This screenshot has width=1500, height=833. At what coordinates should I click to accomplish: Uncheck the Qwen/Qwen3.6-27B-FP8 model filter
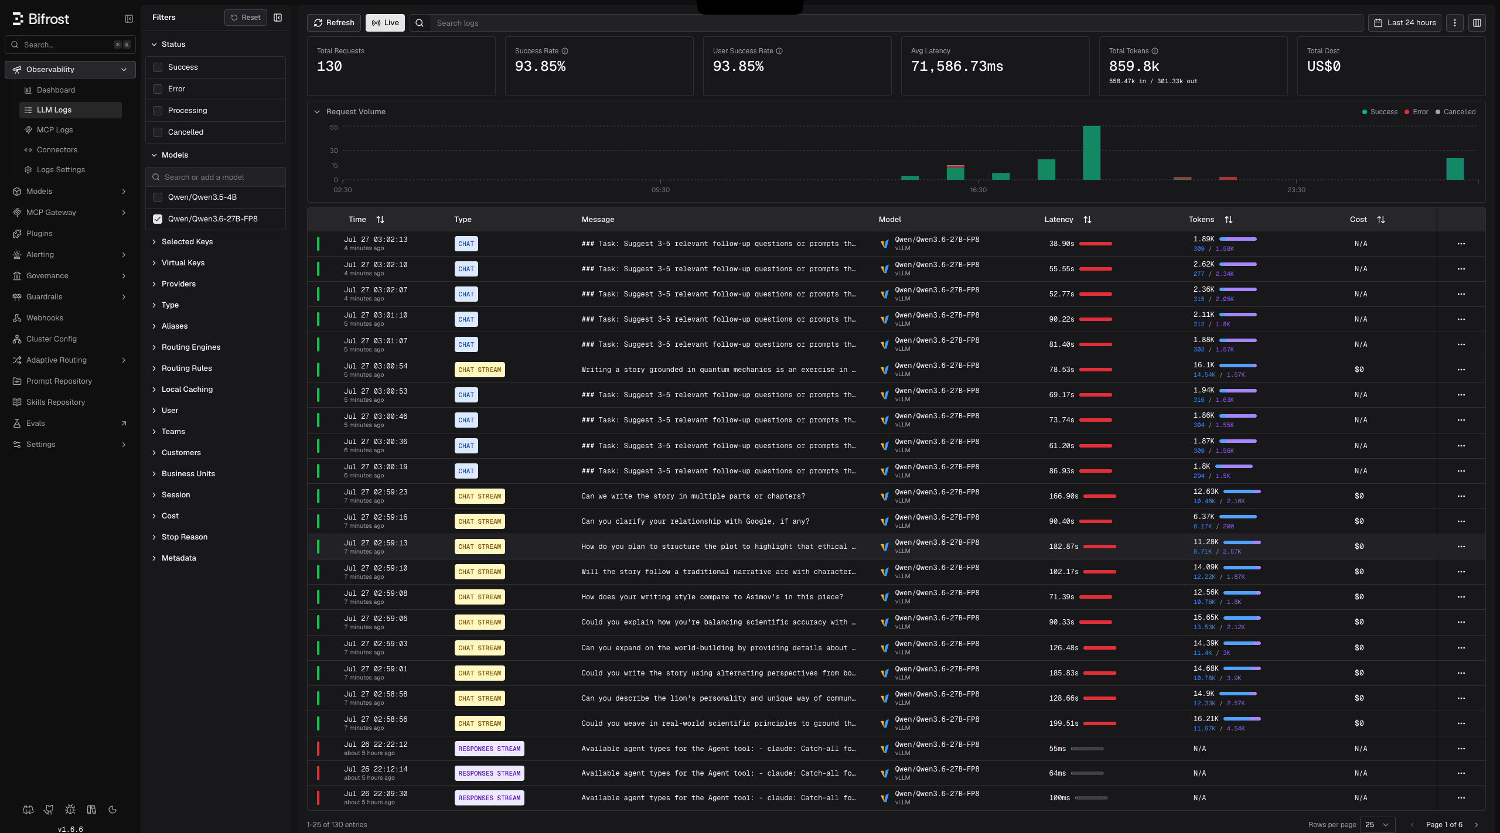(x=158, y=219)
